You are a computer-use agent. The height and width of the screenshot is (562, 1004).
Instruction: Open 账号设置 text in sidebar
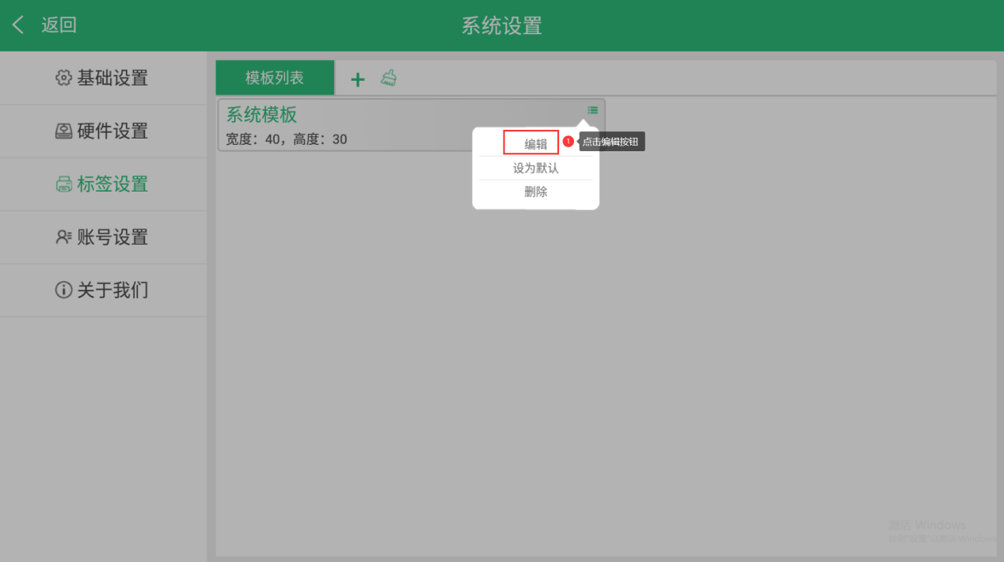click(x=112, y=237)
